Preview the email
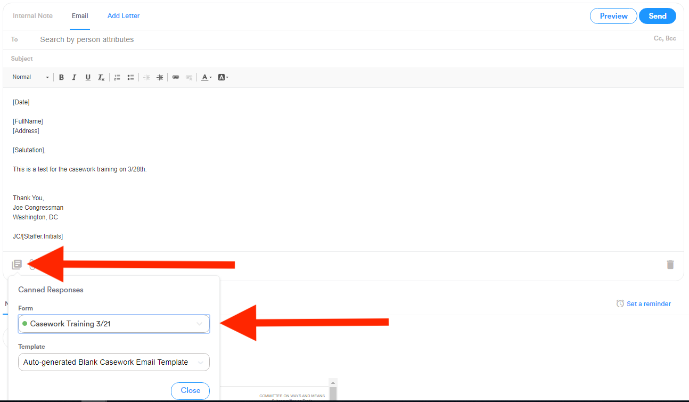 click(x=613, y=16)
